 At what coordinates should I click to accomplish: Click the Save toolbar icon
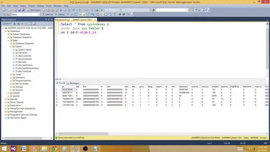pyautogui.click(x=19, y=10)
